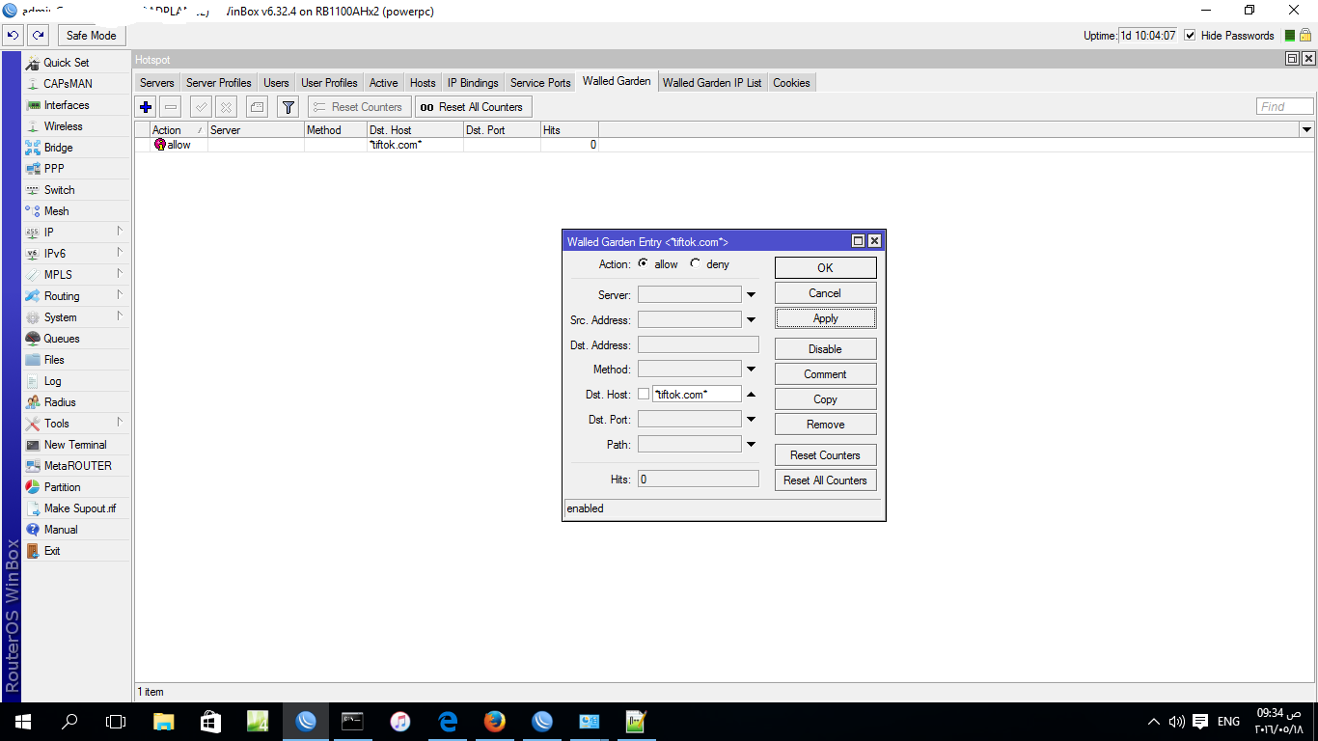
Task: Open the User Profiles tab
Action: pos(329,83)
